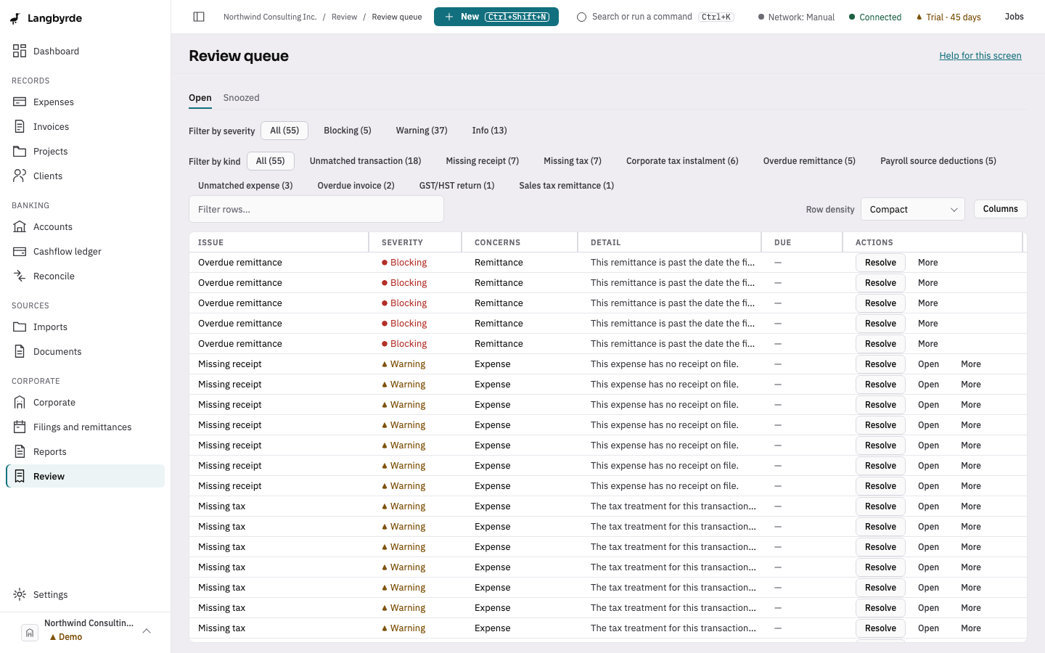Sort by the Issue column header
The height and width of the screenshot is (653, 1045).
coord(279,242)
